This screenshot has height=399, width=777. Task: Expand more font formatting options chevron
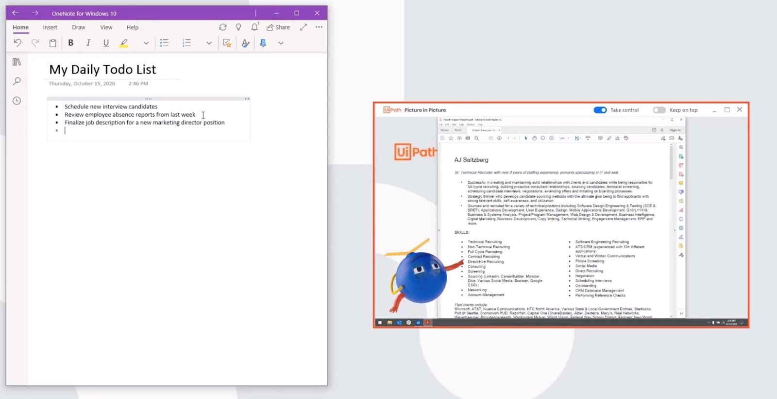tap(146, 43)
